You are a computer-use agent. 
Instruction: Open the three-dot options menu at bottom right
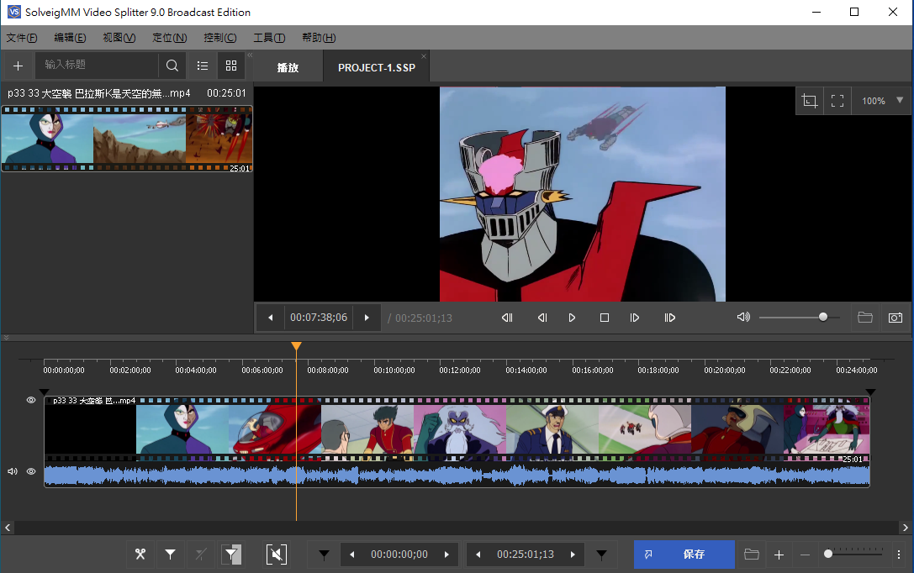coord(899,555)
